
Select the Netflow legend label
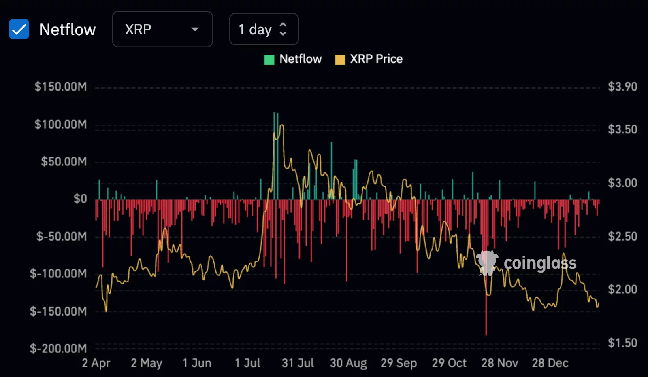click(x=300, y=59)
